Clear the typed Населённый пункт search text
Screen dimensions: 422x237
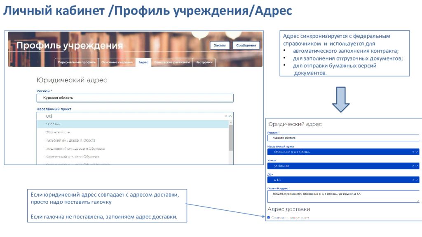[225, 116]
